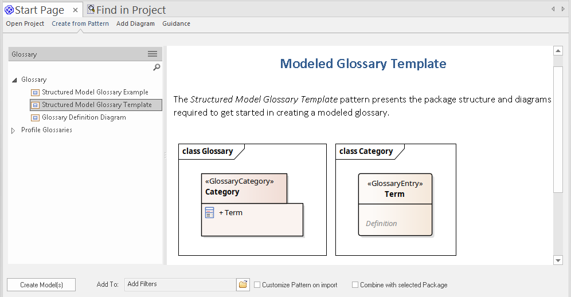The image size is (571, 297).
Task: Click the Structured Model Glossary Example diagram icon
Action: (35, 92)
